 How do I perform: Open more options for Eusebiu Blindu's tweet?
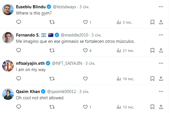click(161, 7)
